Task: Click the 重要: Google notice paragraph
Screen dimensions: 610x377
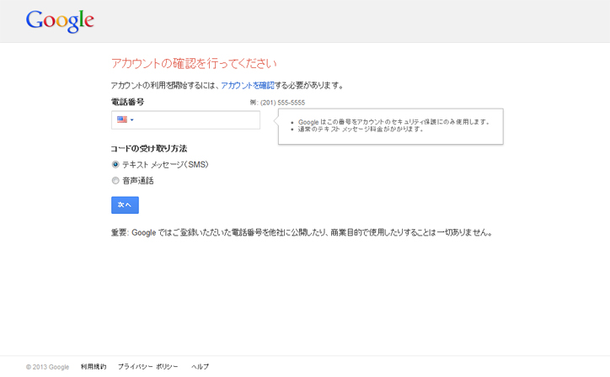Action: click(x=302, y=232)
